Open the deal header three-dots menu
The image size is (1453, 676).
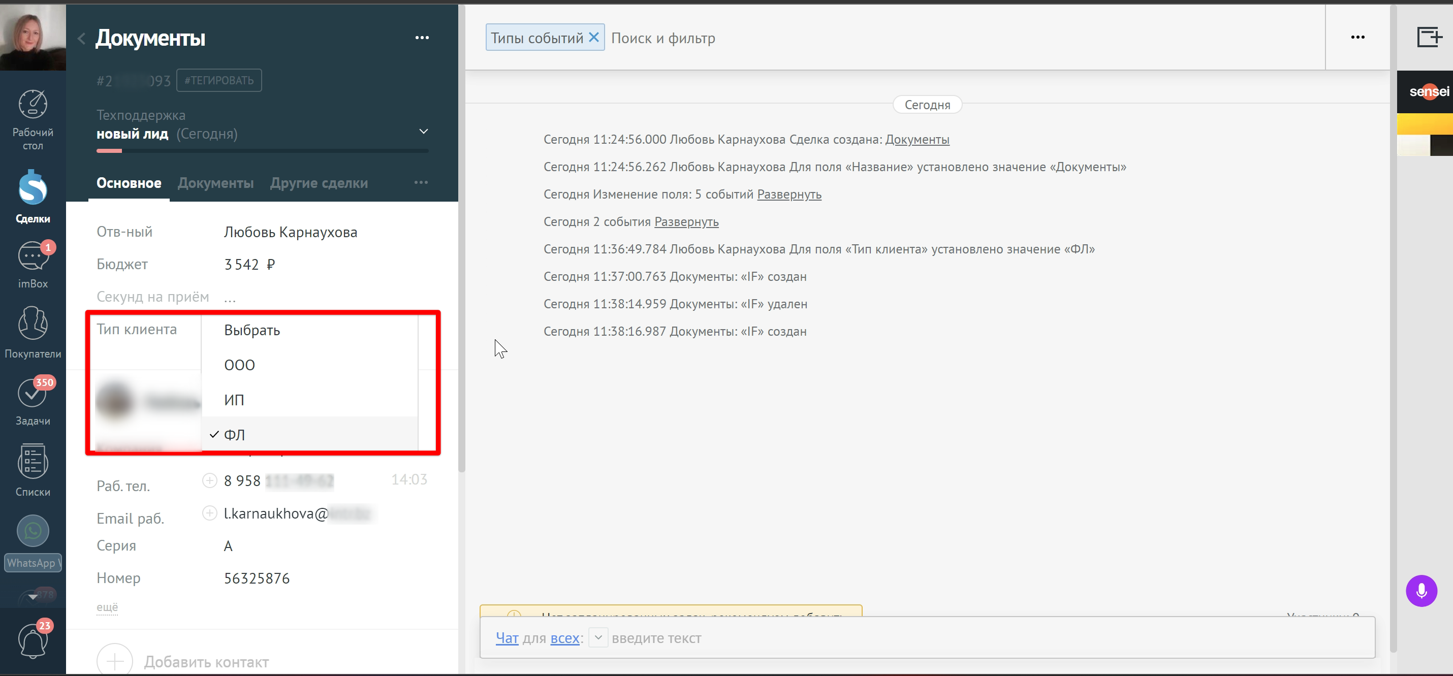(x=422, y=38)
